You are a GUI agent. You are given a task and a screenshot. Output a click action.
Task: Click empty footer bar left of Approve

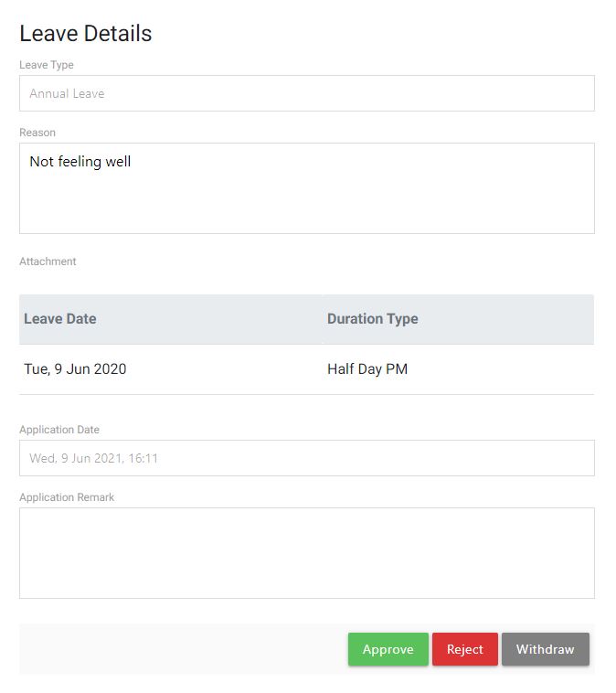183,649
